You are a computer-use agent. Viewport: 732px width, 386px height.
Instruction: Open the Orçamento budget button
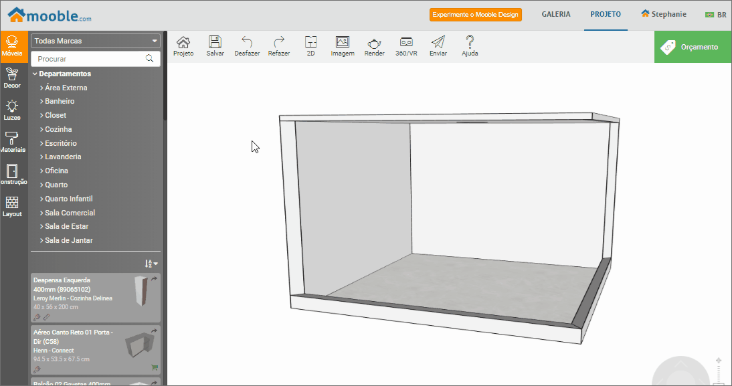[x=693, y=47]
